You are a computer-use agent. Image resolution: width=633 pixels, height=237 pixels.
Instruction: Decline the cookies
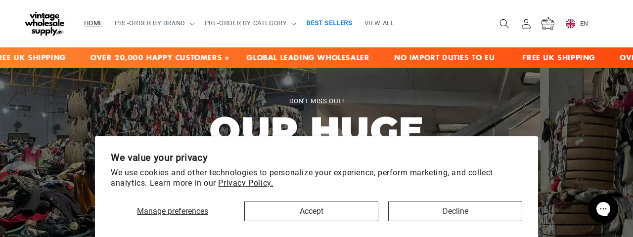pyautogui.click(x=455, y=211)
